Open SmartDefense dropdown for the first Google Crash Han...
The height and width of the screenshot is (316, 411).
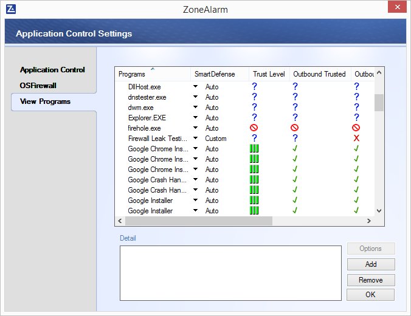(x=195, y=179)
